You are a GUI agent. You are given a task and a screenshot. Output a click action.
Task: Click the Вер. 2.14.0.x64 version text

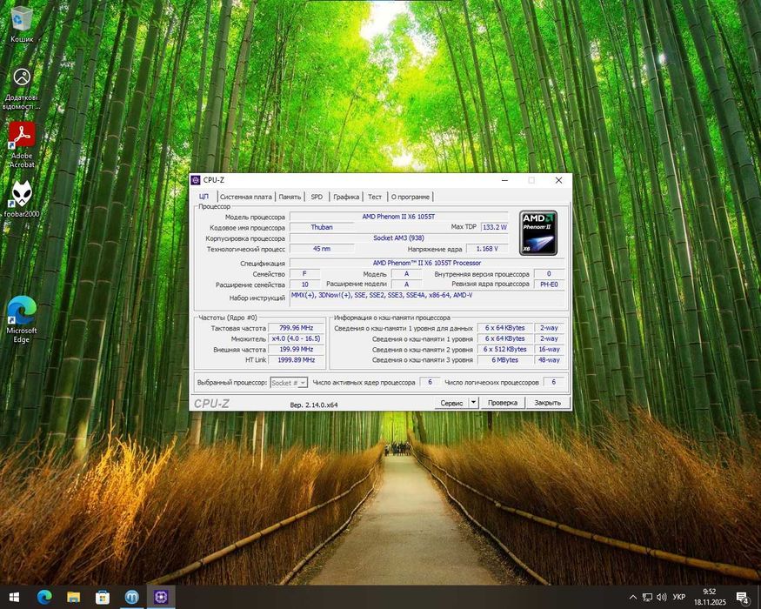pyautogui.click(x=313, y=405)
